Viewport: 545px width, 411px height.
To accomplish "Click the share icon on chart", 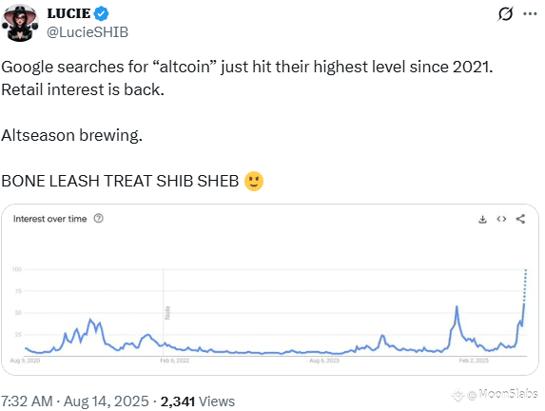I will (x=520, y=219).
